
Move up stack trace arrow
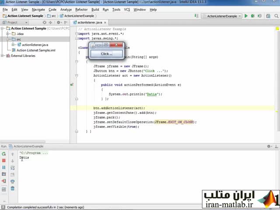pos(13,154)
